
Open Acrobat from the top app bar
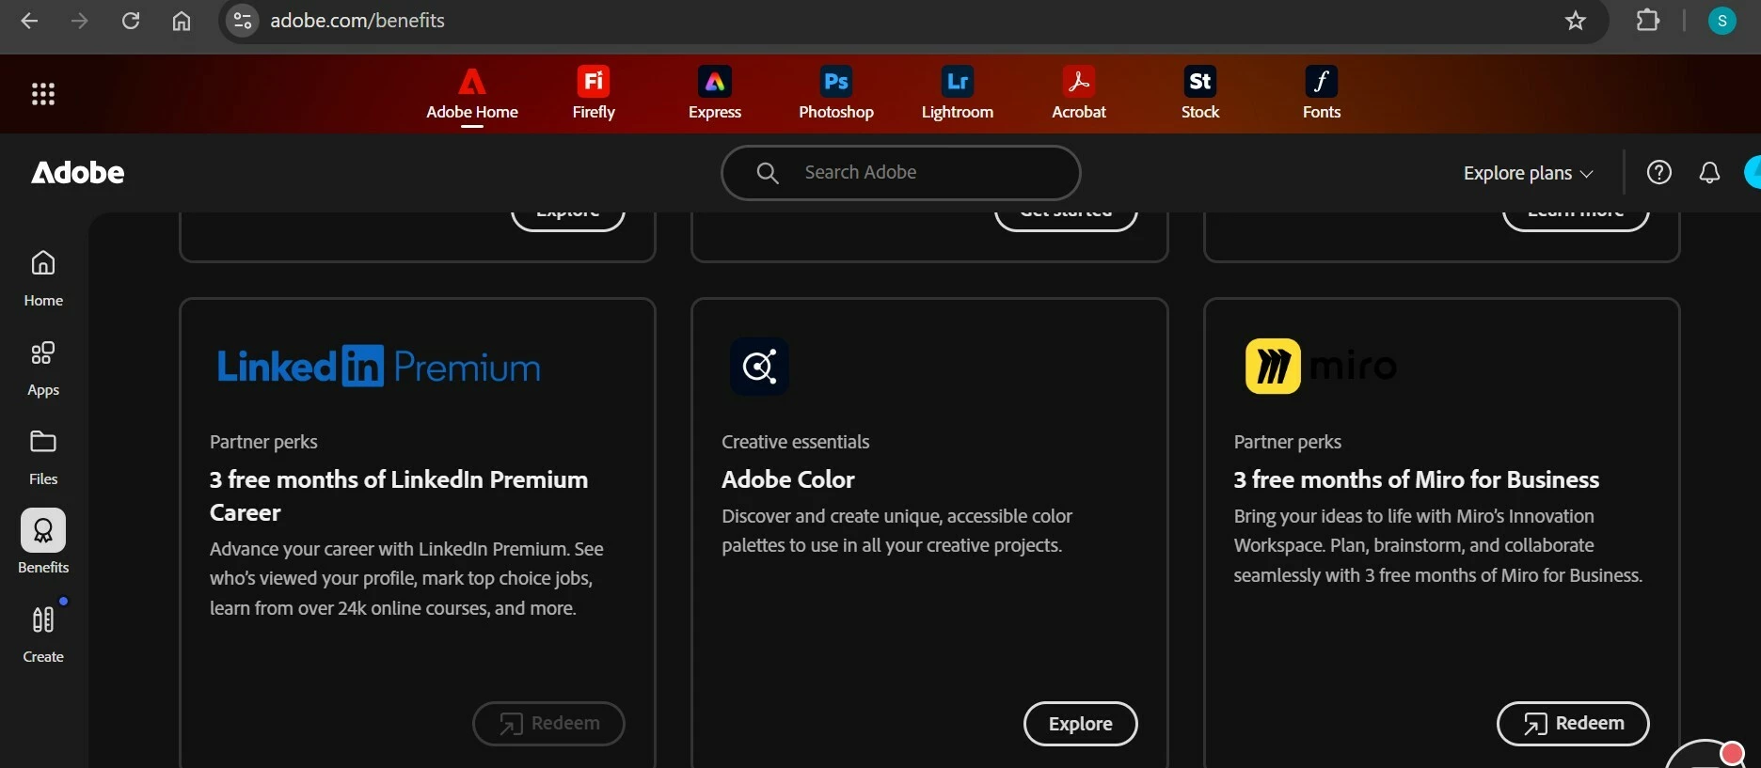1079,94
